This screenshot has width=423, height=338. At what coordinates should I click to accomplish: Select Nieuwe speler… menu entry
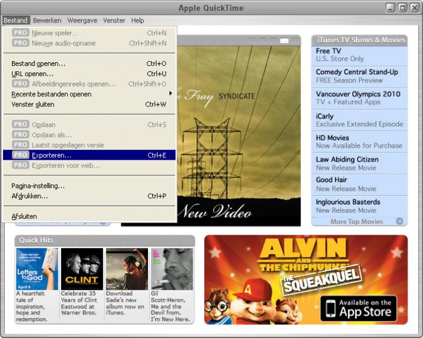89,33
